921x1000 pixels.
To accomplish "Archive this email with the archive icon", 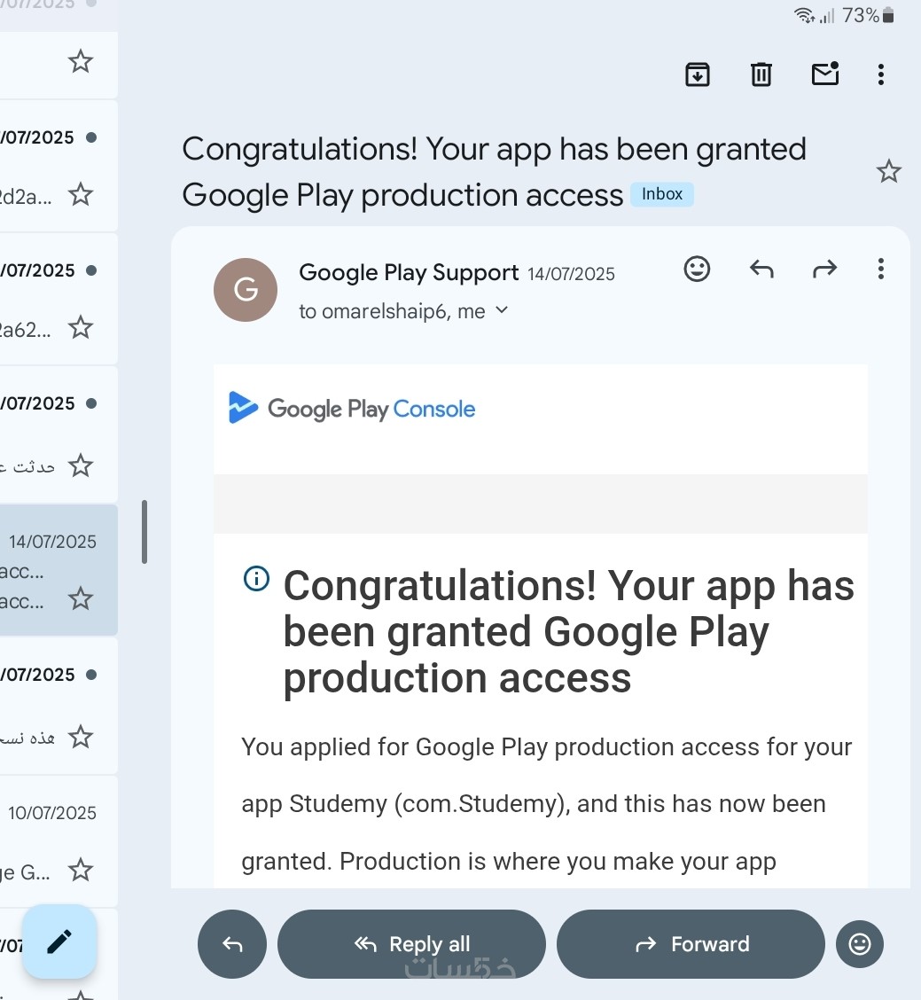I will pyautogui.click(x=697, y=74).
